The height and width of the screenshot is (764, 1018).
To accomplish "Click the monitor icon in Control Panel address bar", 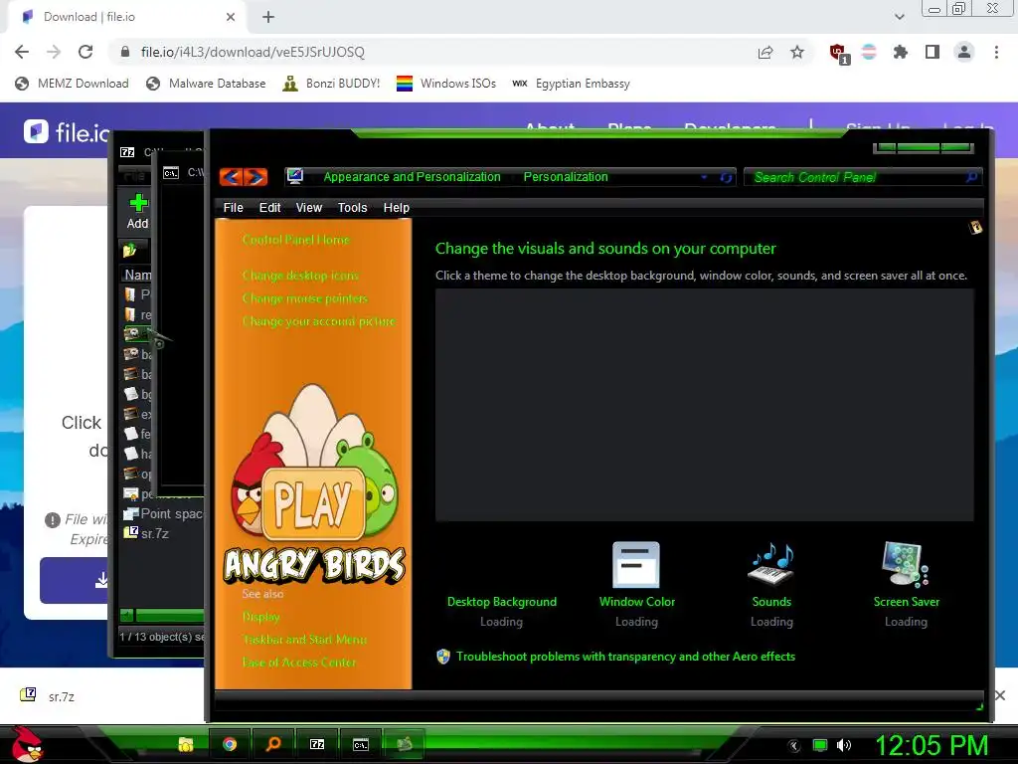I will pos(294,176).
